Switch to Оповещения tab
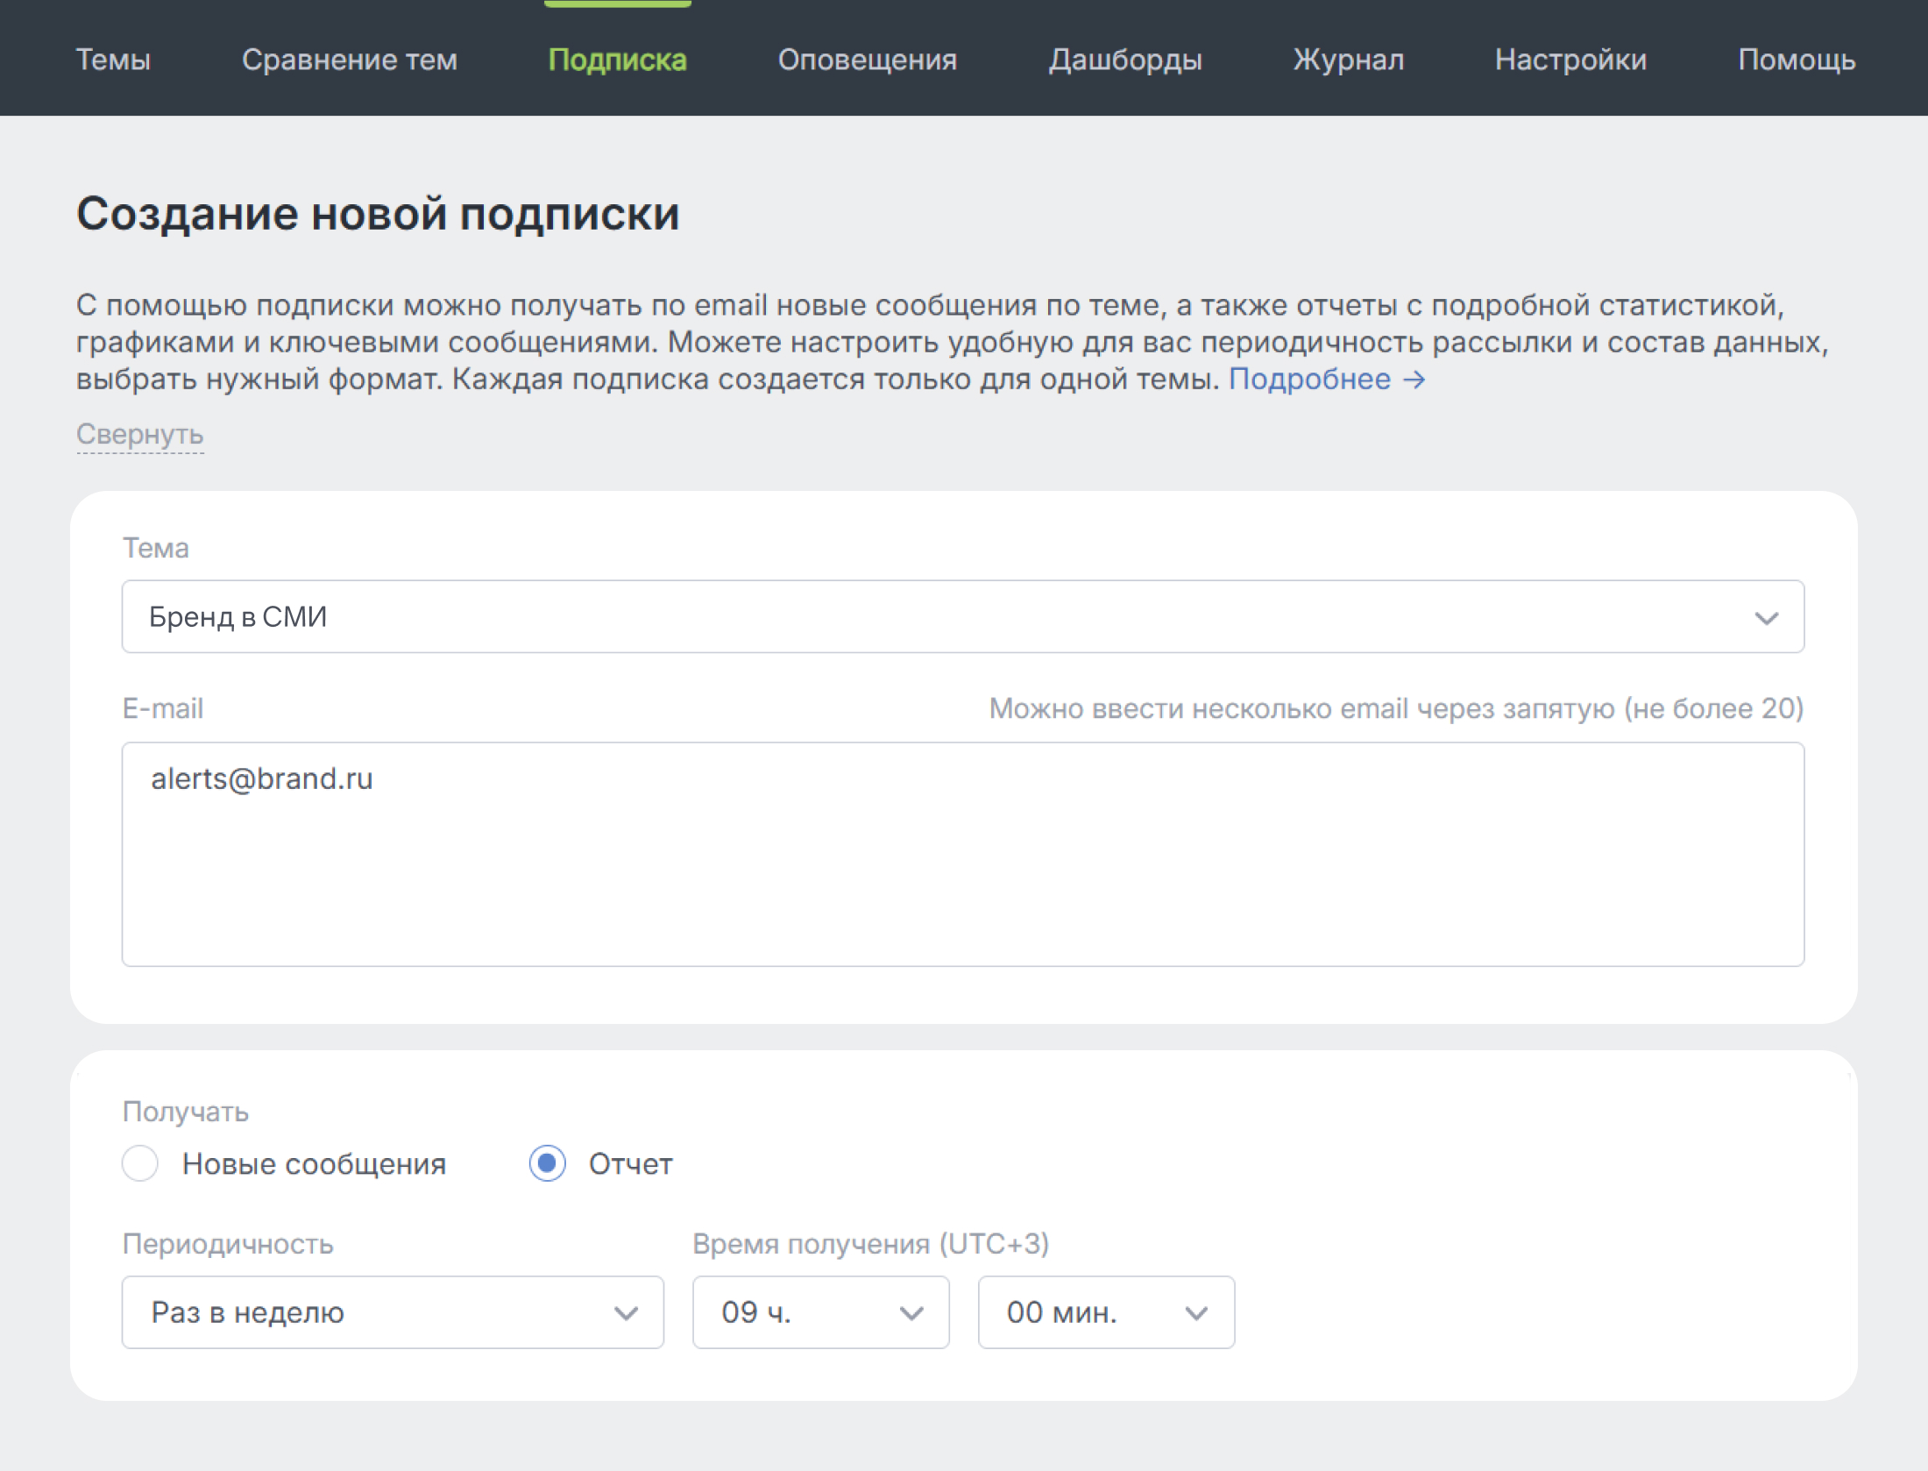Viewport: 1928px width, 1471px height. (867, 60)
